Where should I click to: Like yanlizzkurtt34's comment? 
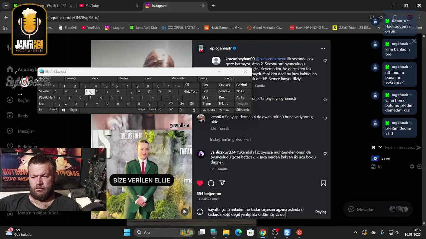click(325, 154)
